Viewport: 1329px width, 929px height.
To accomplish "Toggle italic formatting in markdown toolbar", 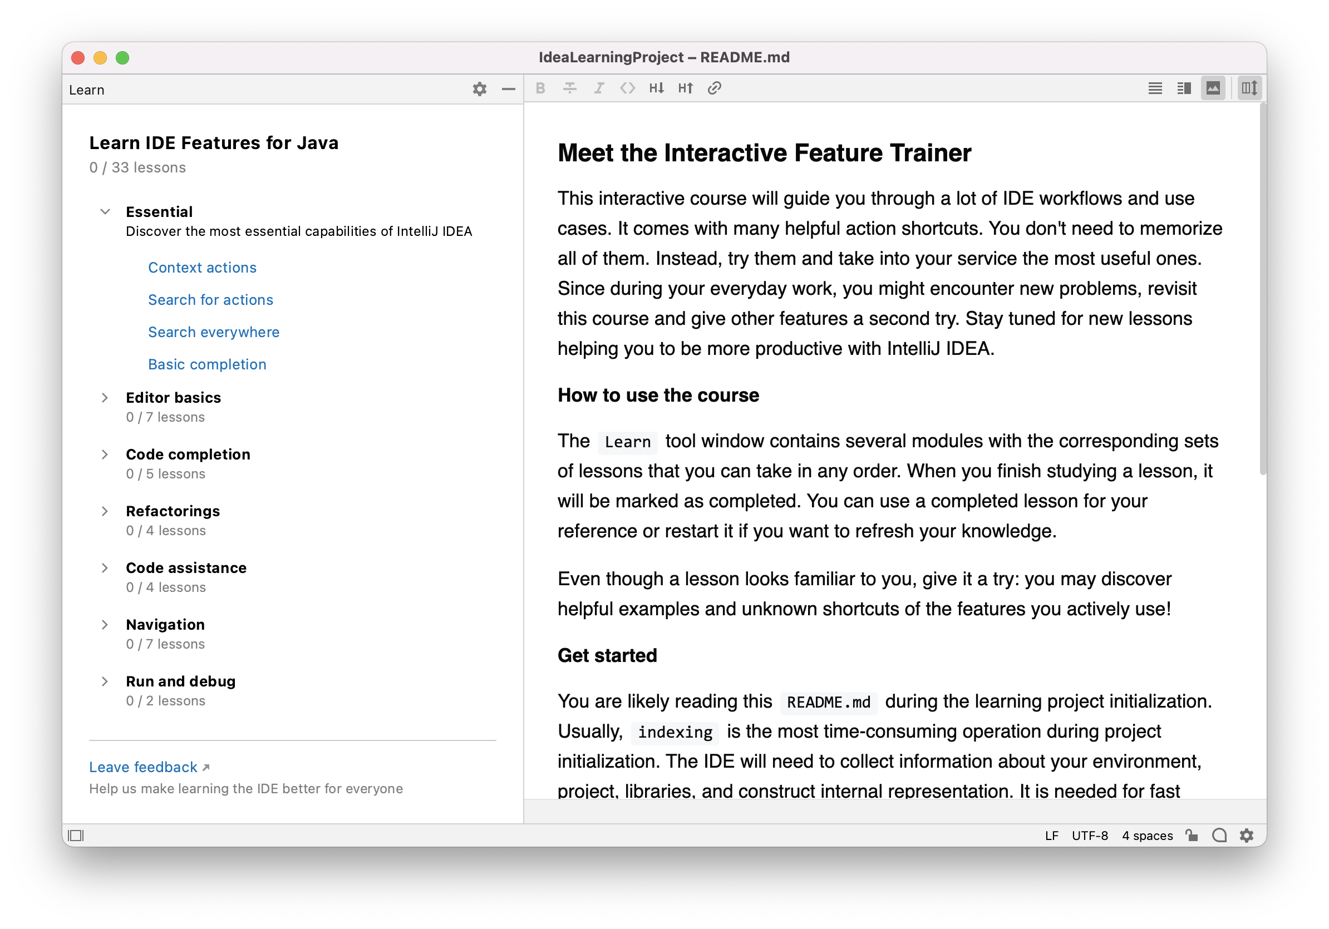I will [x=598, y=88].
